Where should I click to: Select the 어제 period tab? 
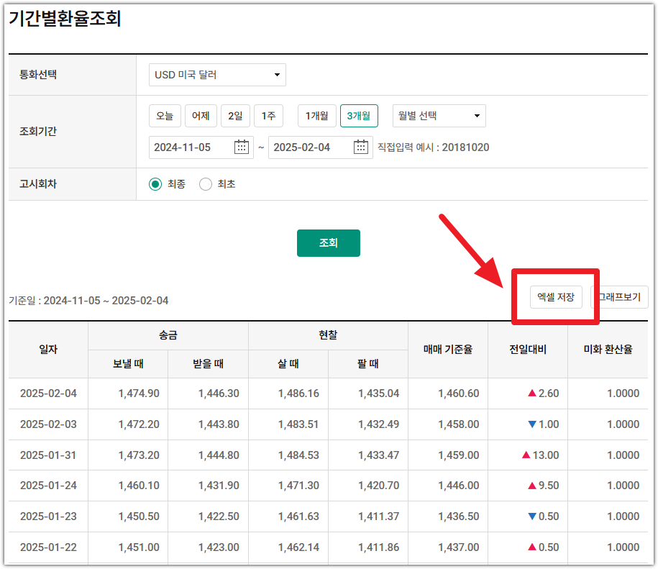pyautogui.click(x=201, y=115)
